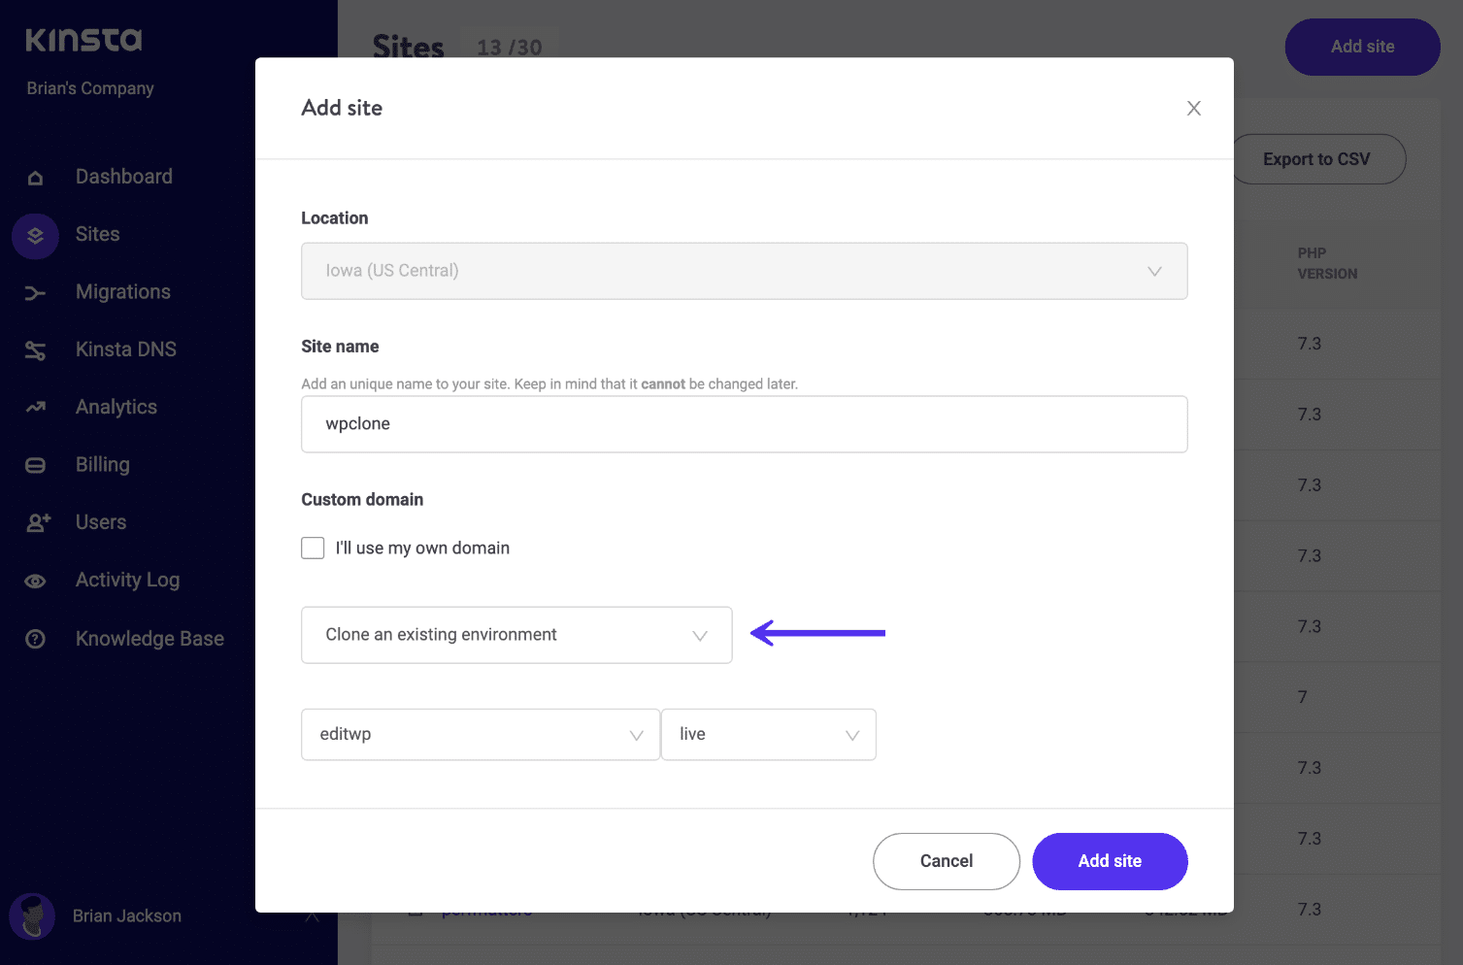Image resolution: width=1463 pixels, height=965 pixels.
Task: Select Brian Jackson's profile entry
Action: click(x=126, y=915)
